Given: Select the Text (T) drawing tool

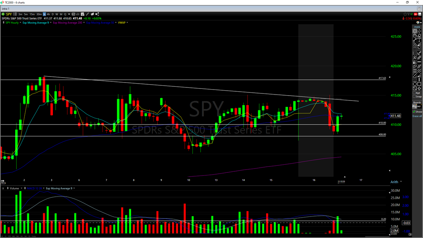Looking at the screenshot, I should [x=419, y=40].
